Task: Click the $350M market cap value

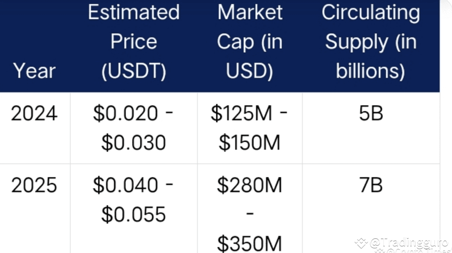Action: [x=250, y=244]
